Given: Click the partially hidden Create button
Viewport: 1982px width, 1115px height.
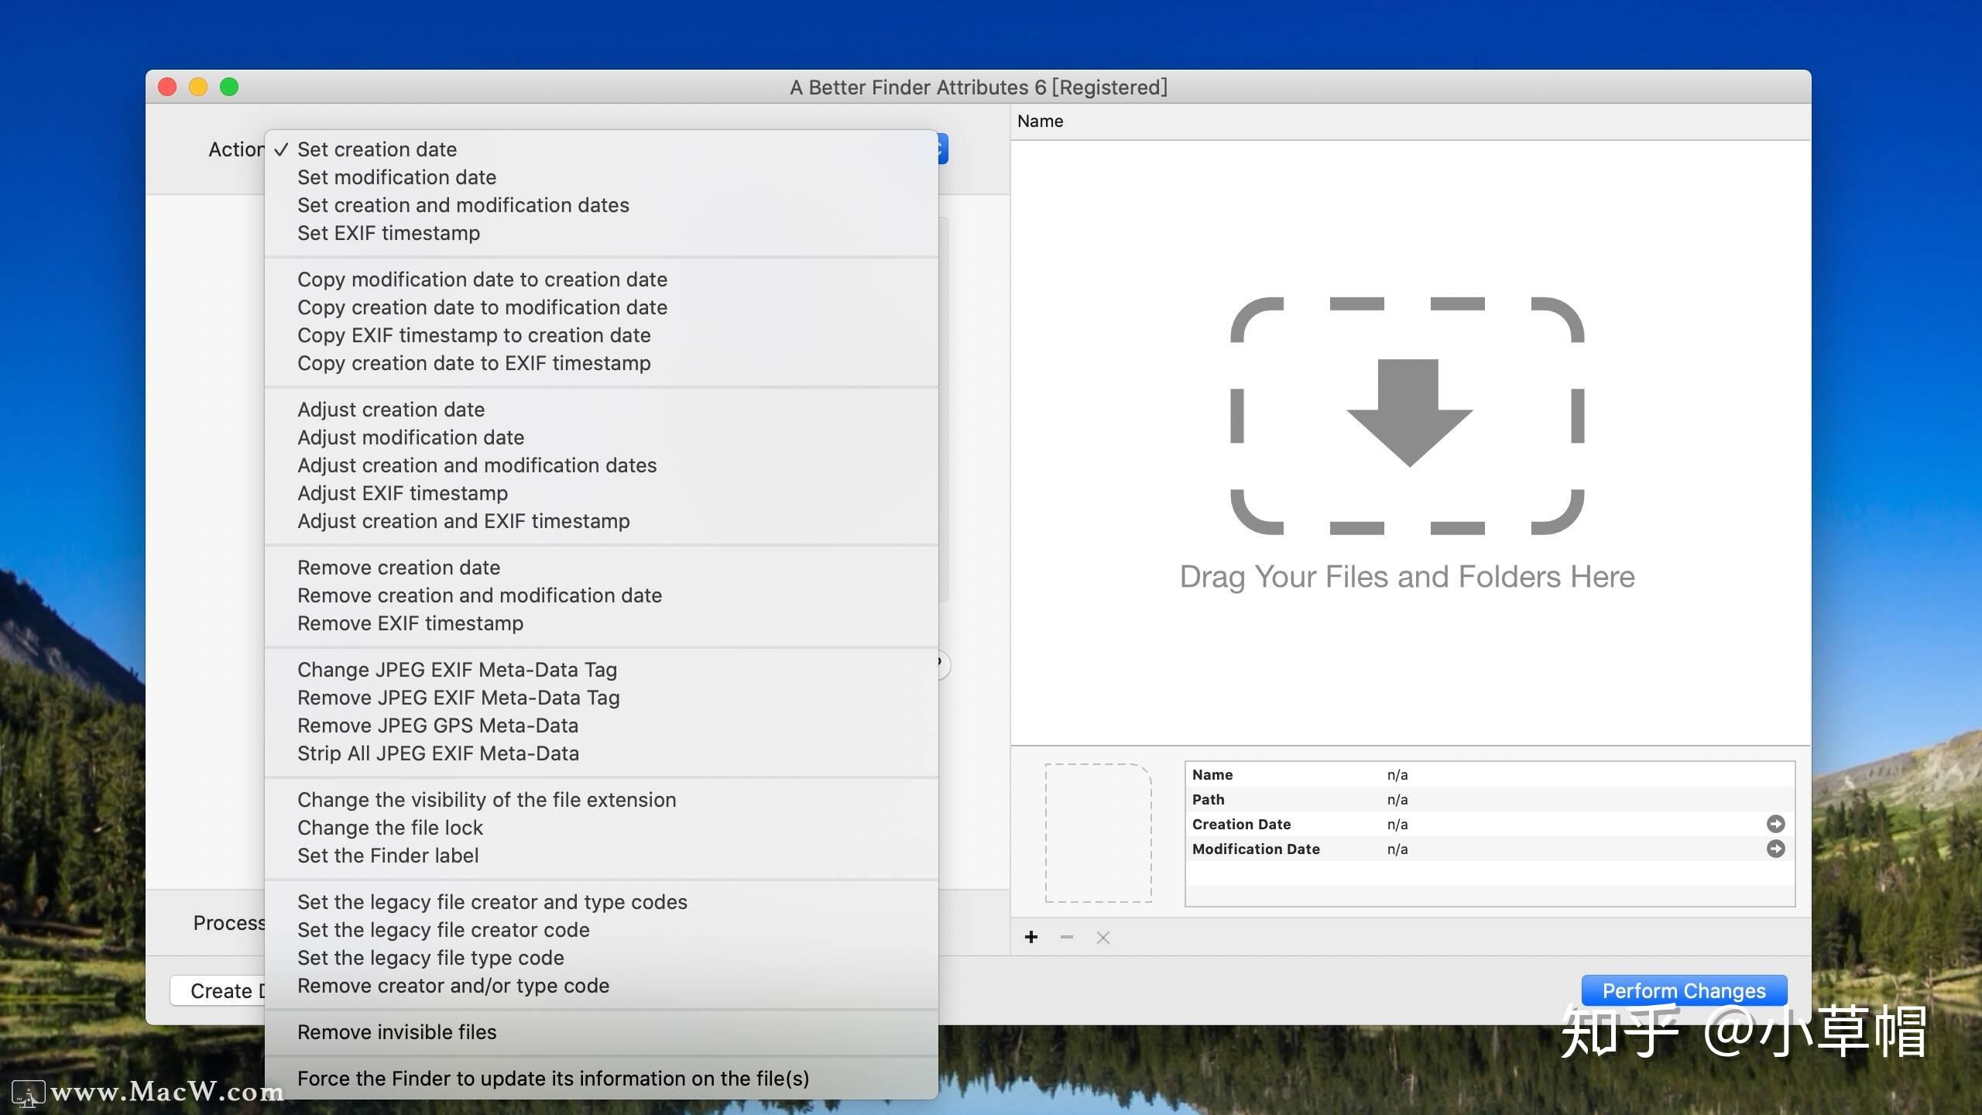Looking at the screenshot, I should pos(218,990).
